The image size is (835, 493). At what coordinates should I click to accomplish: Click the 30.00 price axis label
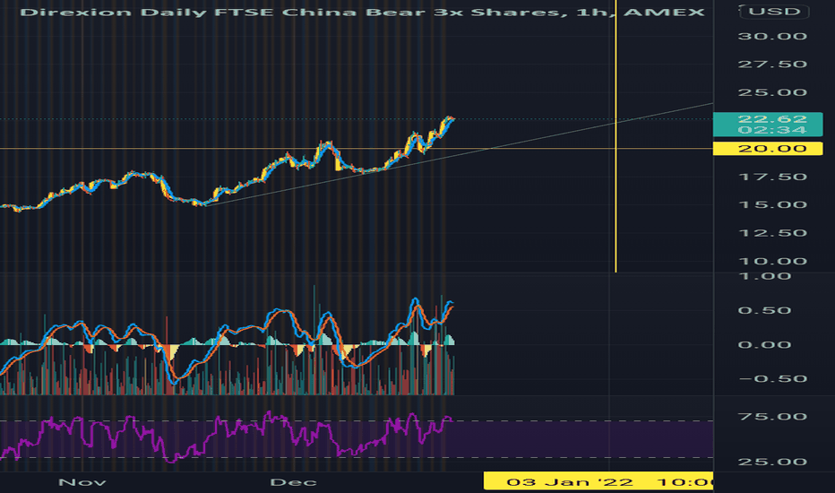772,36
